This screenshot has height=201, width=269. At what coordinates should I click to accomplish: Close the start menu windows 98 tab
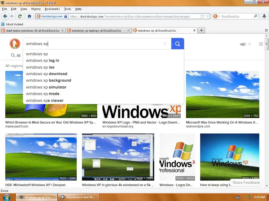(63, 30)
